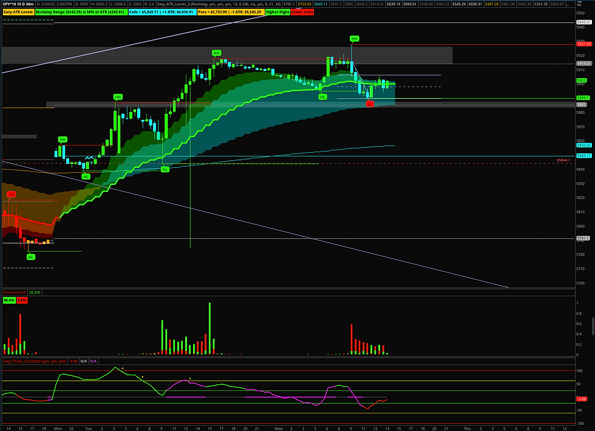Click the 5950 price axis tick
The width and height of the screenshot is (595, 431).
580,13
